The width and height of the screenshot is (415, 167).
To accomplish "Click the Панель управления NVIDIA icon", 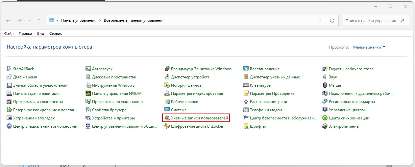I will [88, 94].
